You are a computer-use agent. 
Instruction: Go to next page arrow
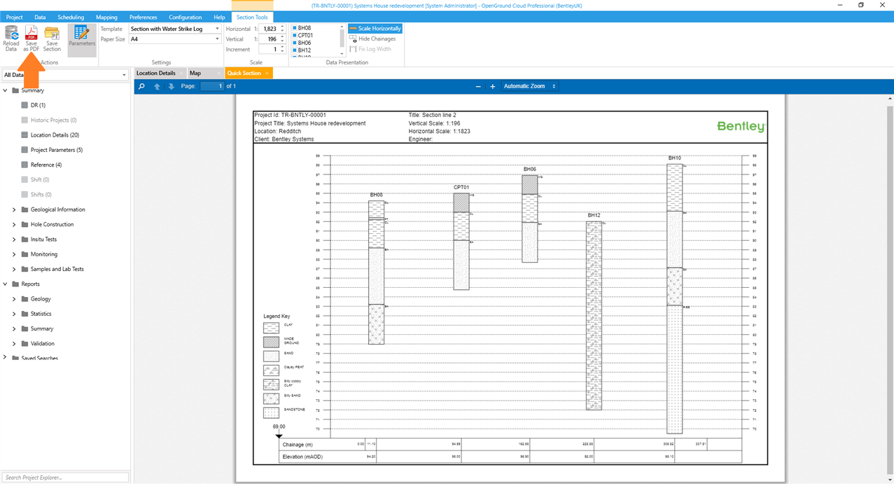(x=171, y=86)
